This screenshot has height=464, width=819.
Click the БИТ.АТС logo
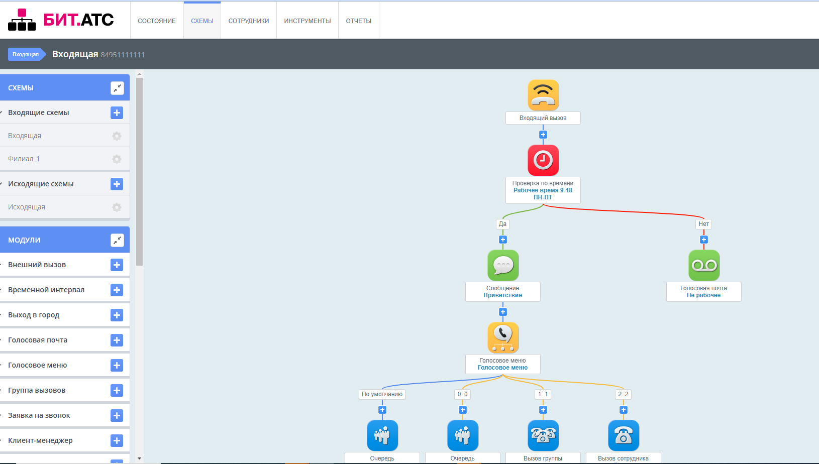point(61,20)
